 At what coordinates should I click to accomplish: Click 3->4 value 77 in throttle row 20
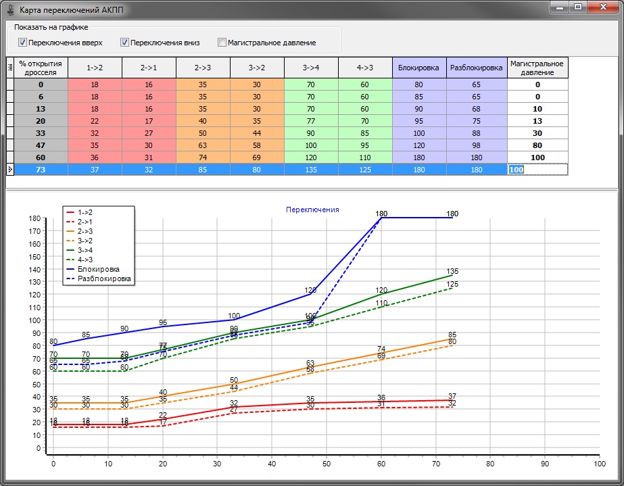[x=311, y=121]
